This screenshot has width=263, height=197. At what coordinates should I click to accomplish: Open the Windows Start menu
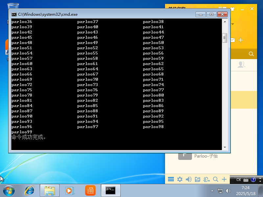(9, 191)
